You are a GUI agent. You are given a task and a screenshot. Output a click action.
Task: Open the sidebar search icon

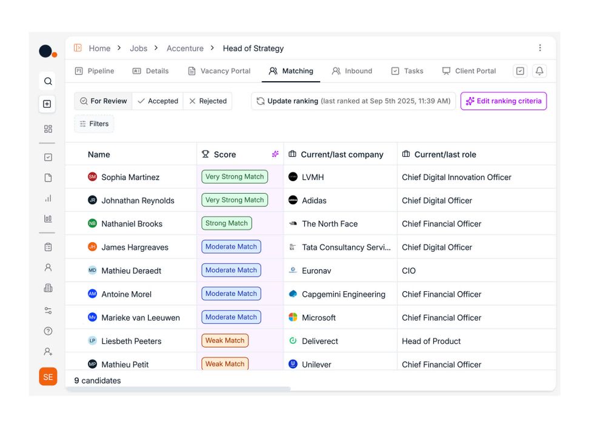pyautogui.click(x=48, y=81)
